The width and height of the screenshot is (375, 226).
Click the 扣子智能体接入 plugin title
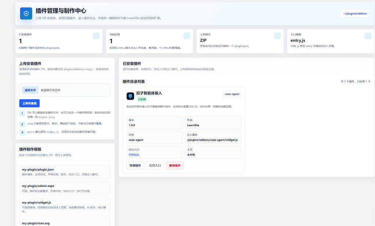pyautogui.click(x=149, y=93)
